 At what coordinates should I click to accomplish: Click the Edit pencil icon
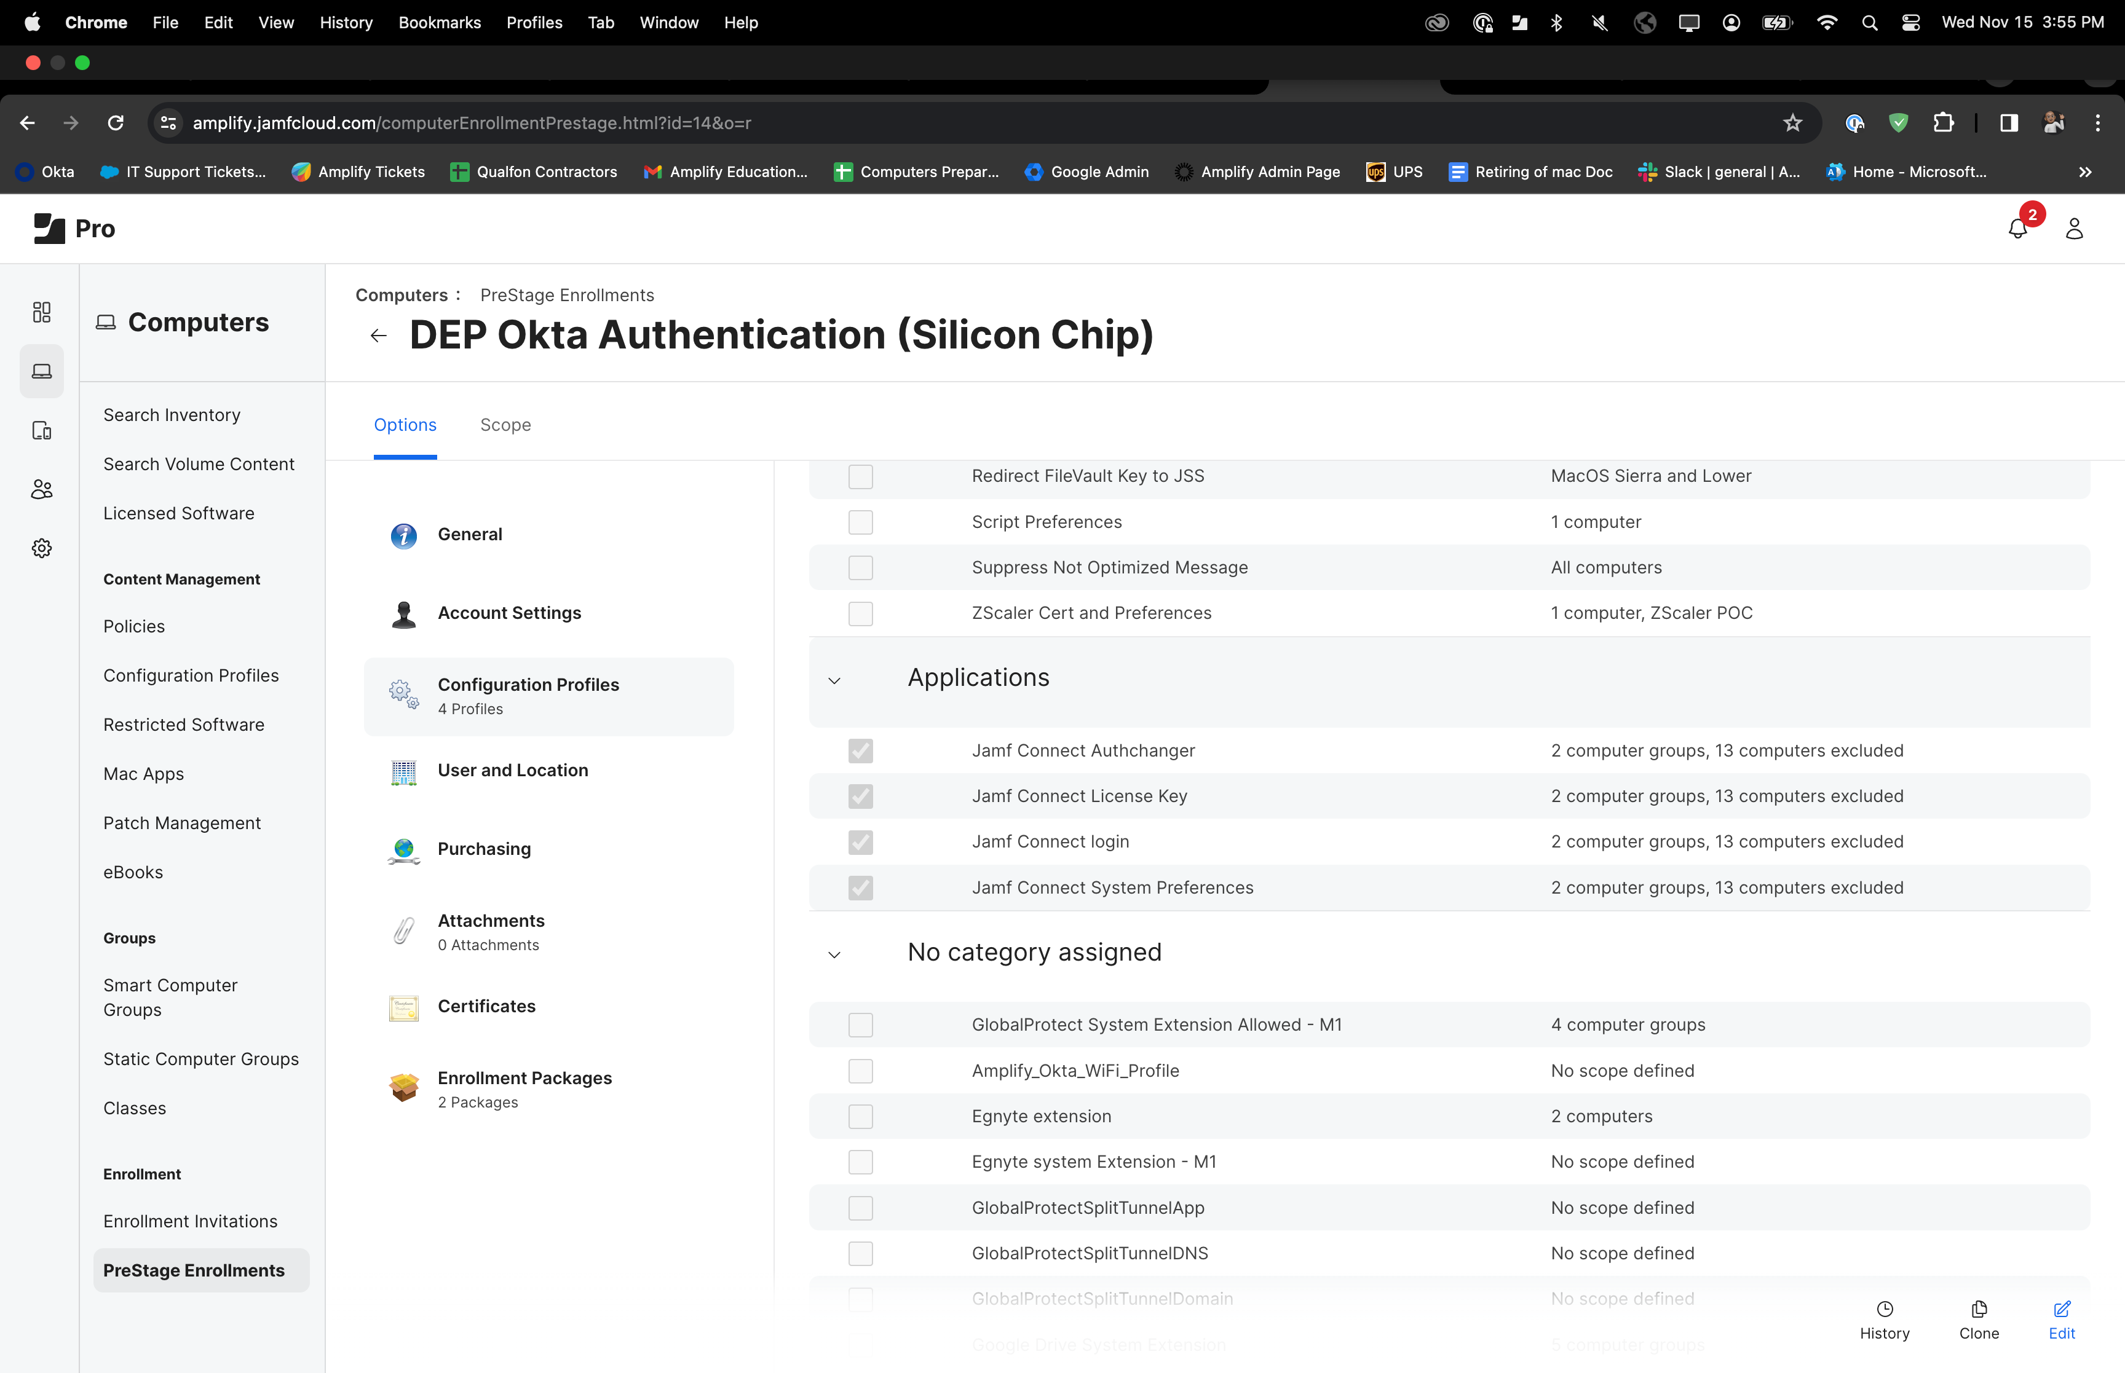coord(2062,1309)
